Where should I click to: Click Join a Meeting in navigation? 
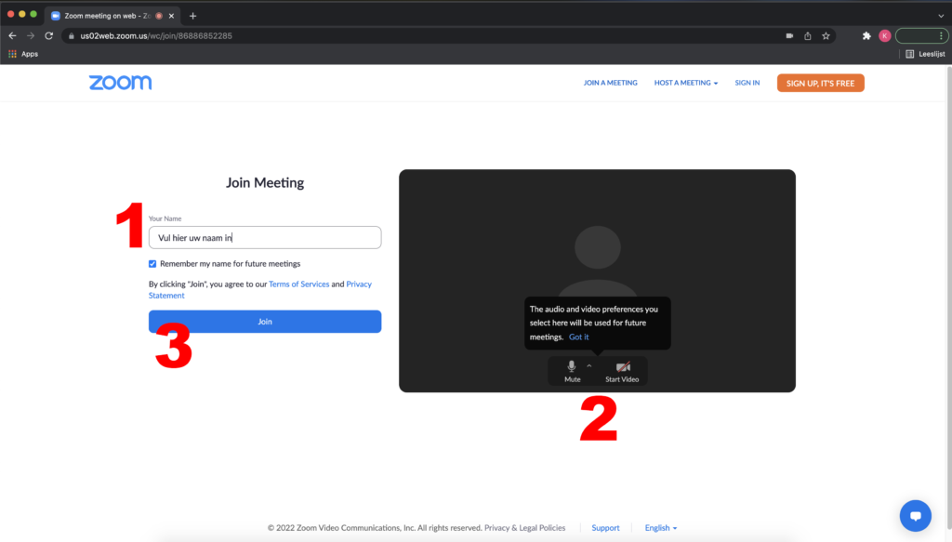(x=610, y=83)
